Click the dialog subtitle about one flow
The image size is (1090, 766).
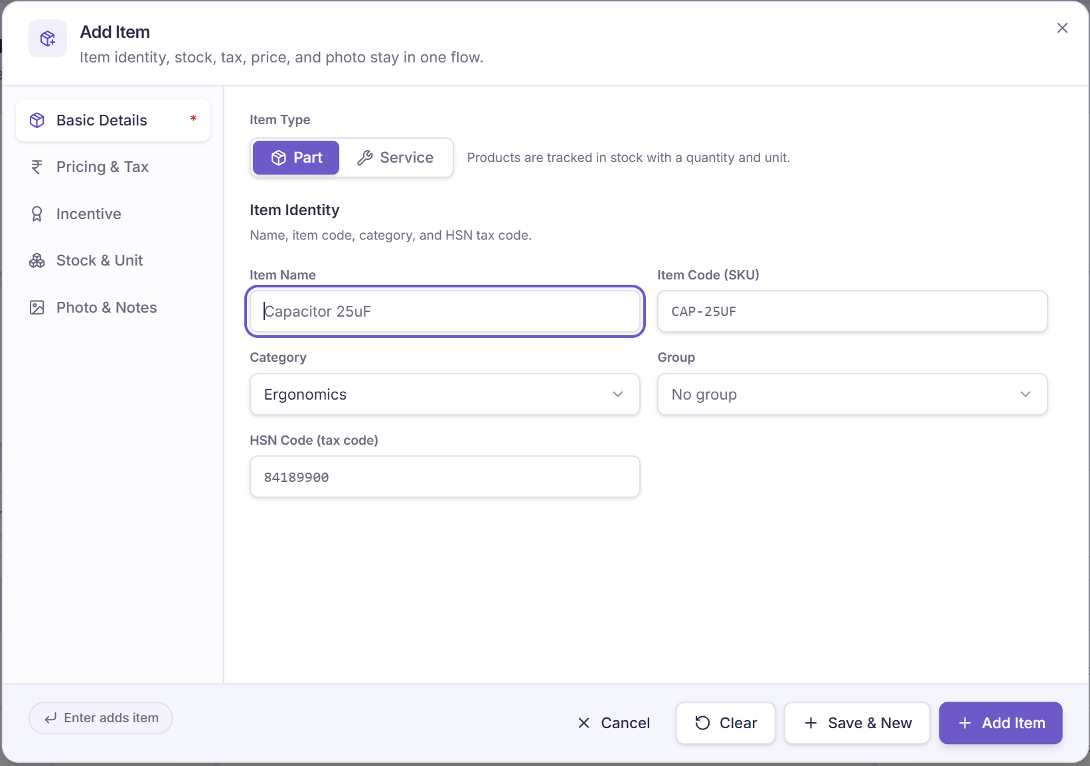[x=281, y=58]
